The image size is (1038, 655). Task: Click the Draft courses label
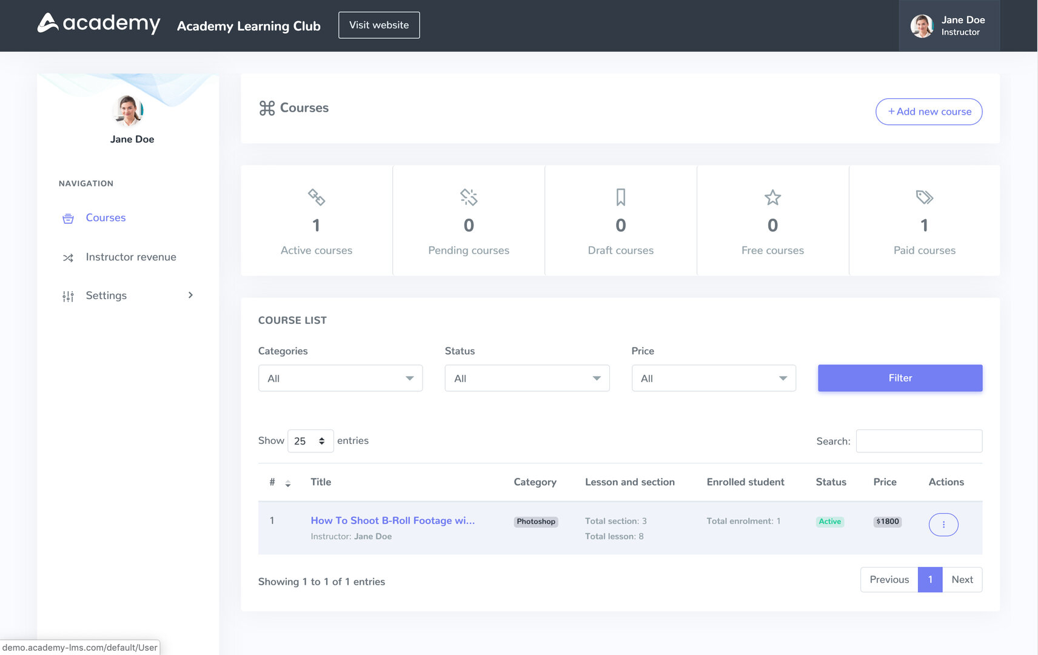coord(621,250)
